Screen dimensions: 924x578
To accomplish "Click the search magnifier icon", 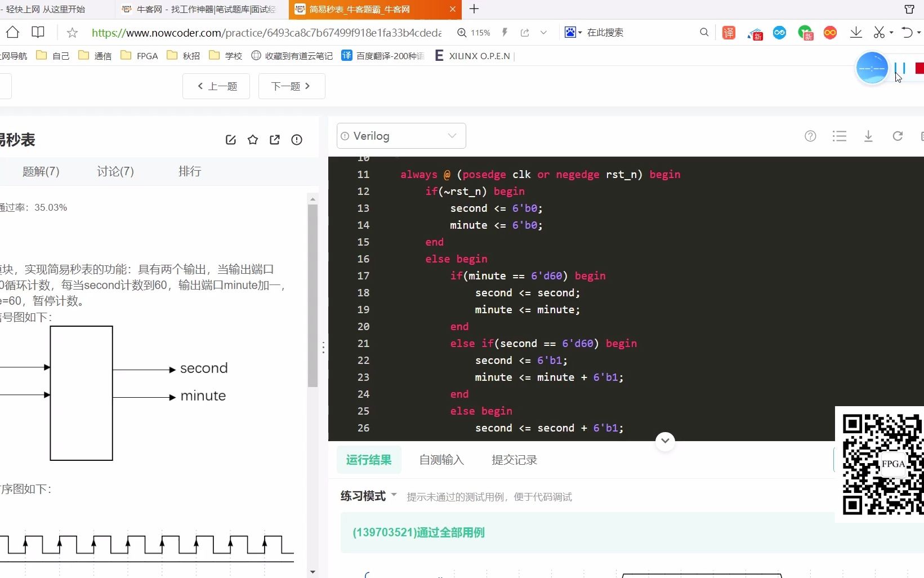I will click(704, 32).
